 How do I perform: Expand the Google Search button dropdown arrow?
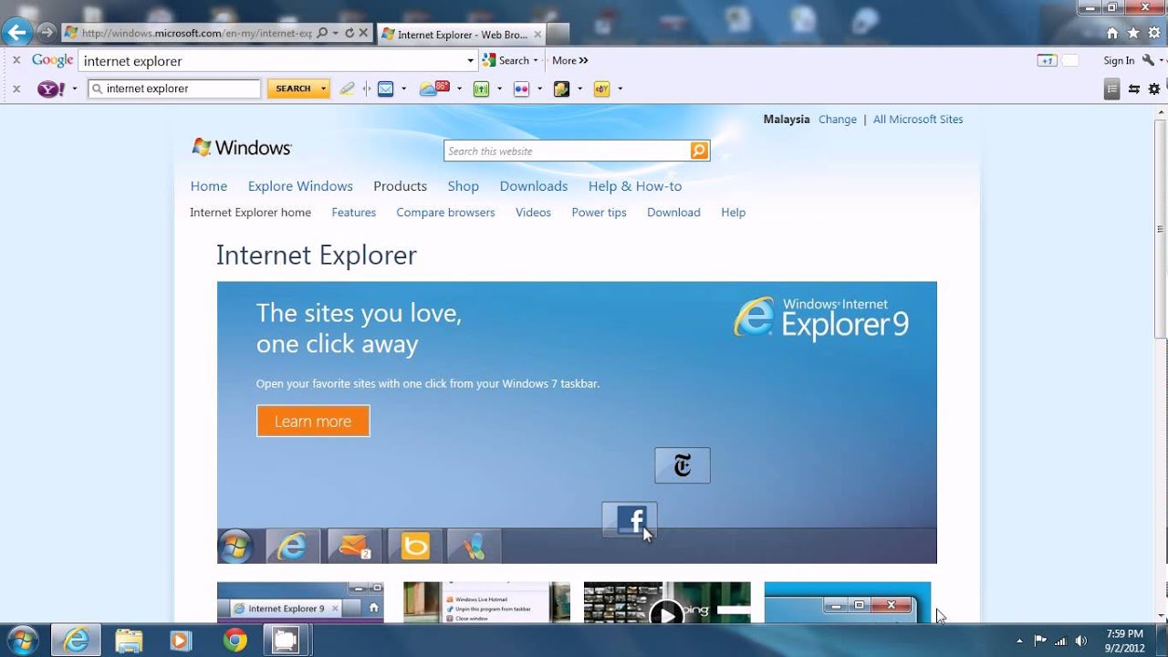tap(537, 60)
